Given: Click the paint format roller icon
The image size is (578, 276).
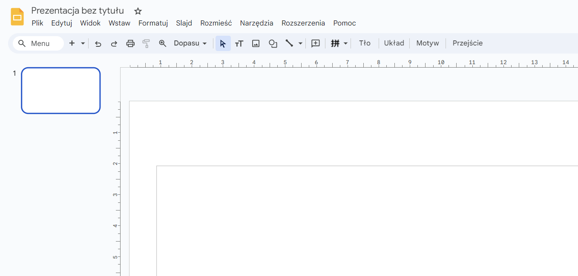Looking at the screenshot, I should click(x=146, y=43).
